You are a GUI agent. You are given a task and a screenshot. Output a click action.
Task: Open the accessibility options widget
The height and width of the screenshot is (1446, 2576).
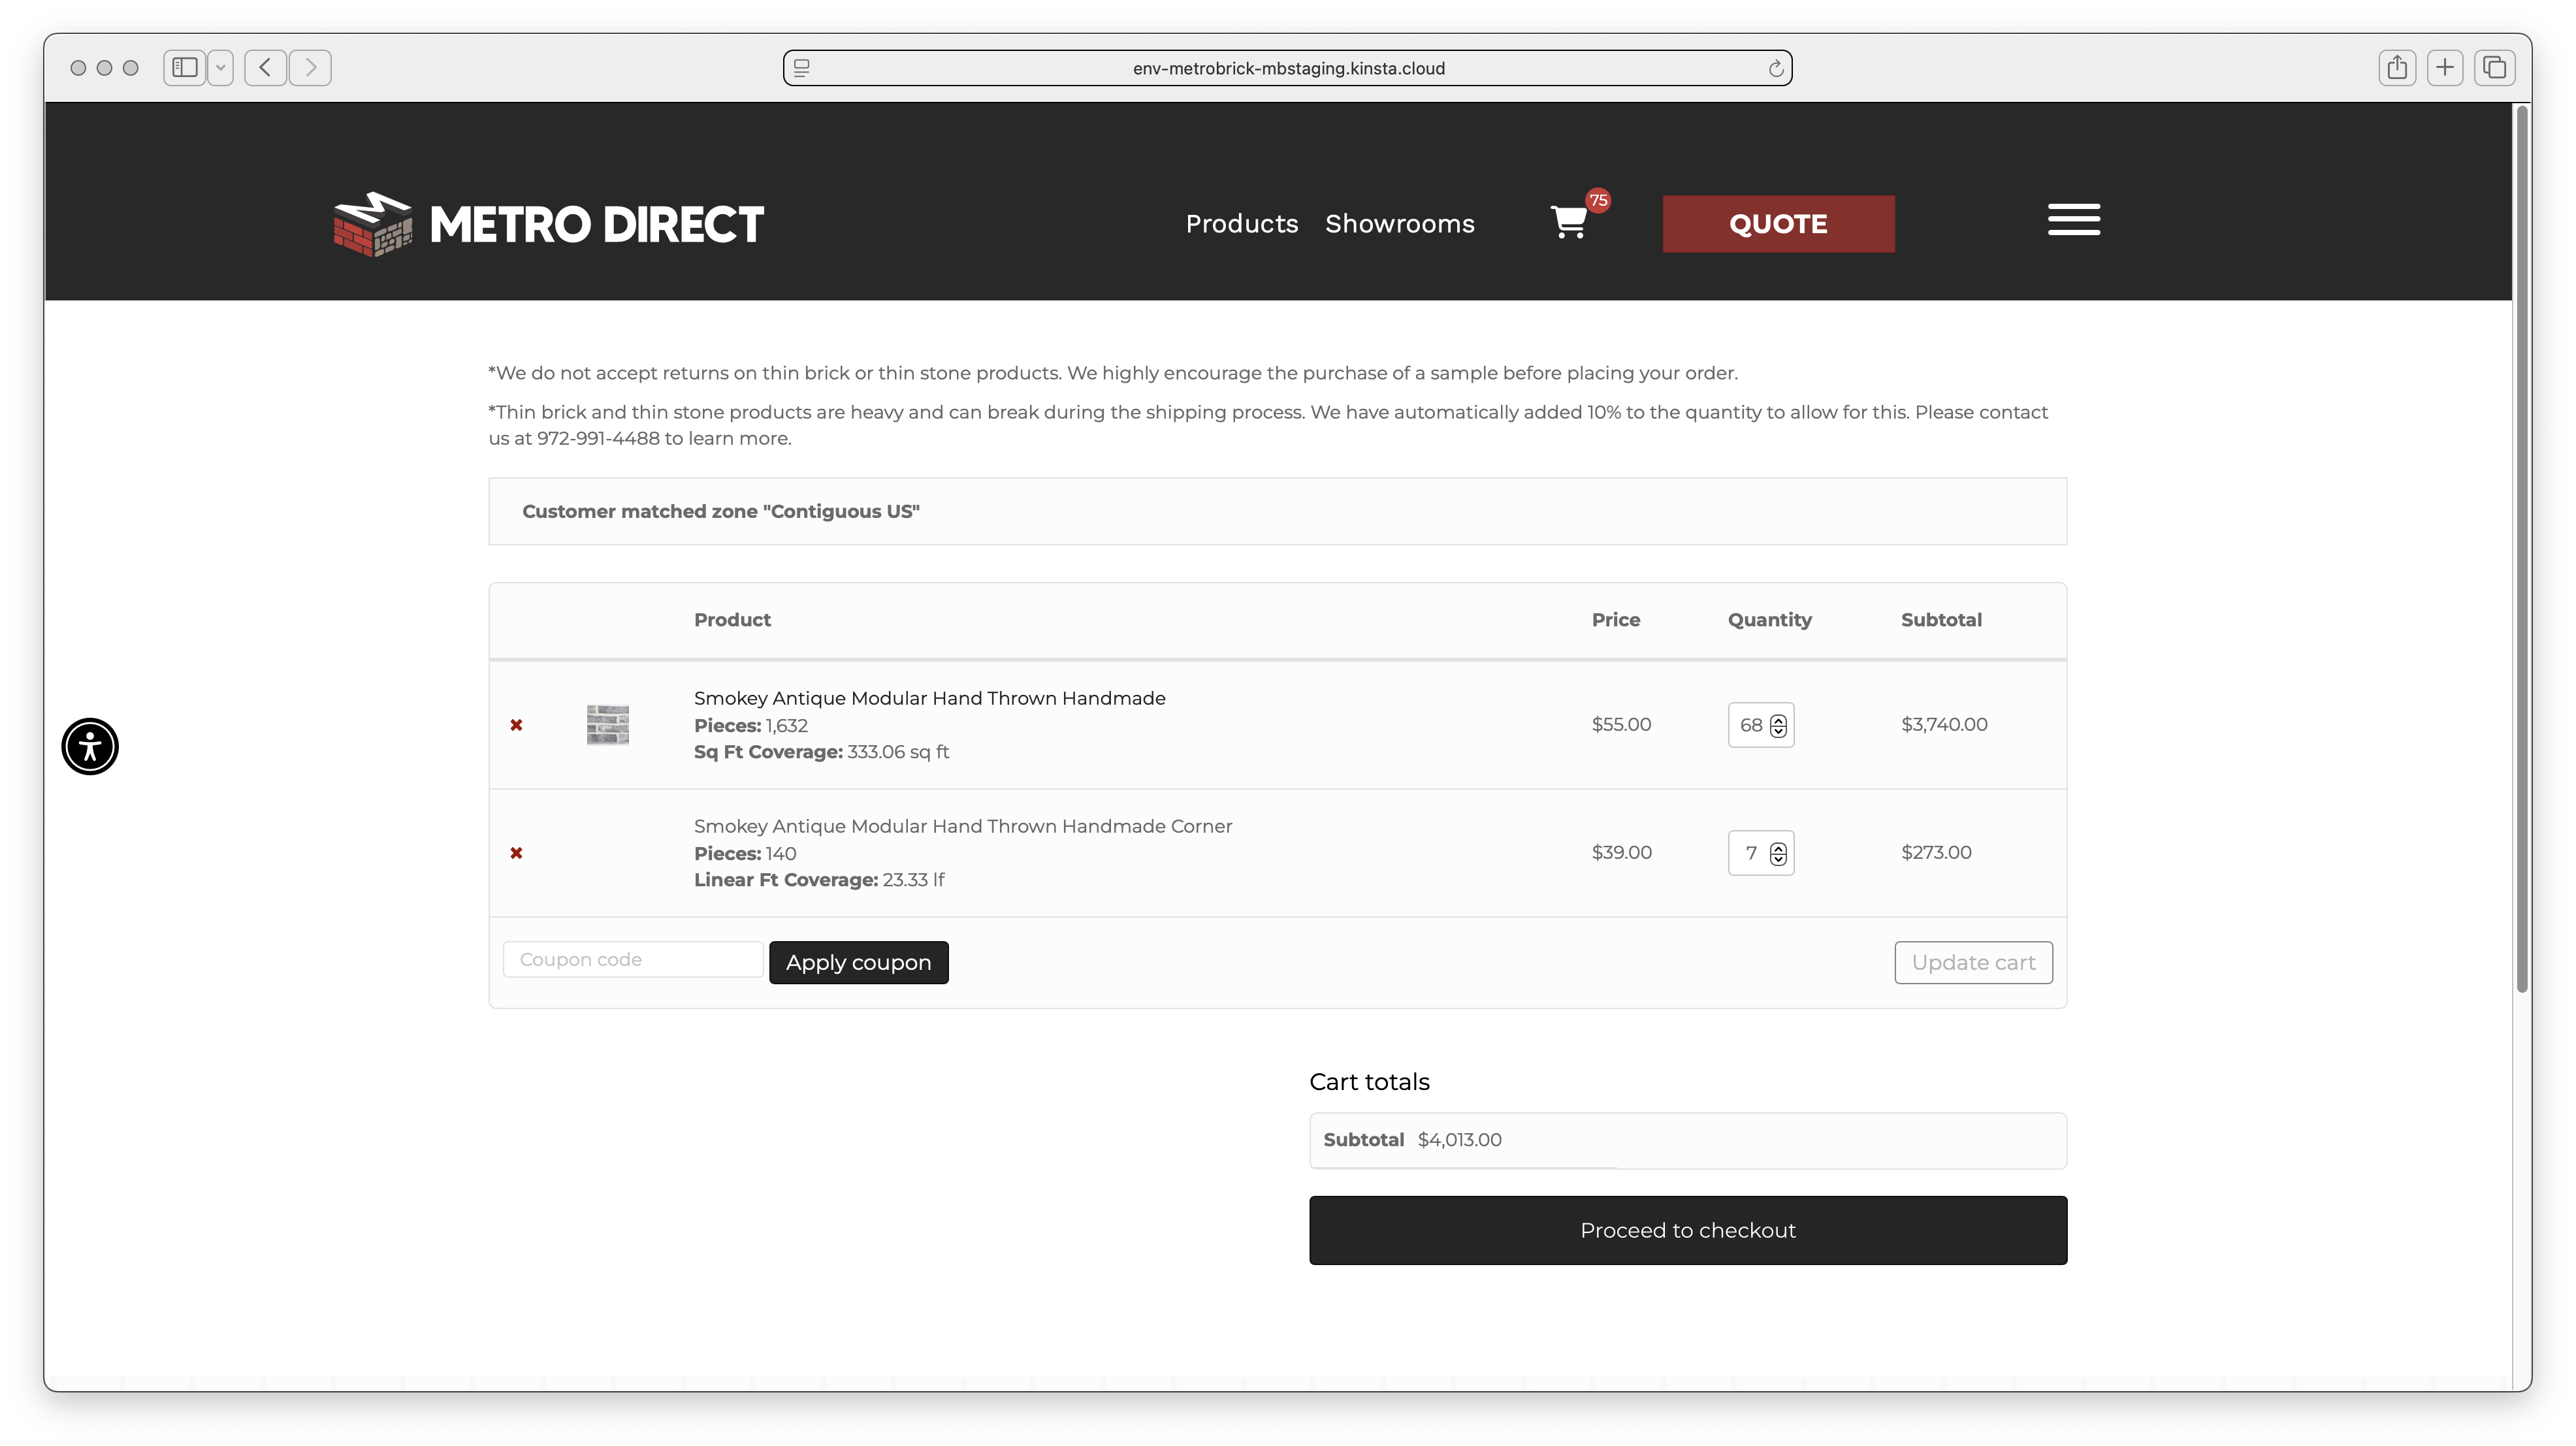click(x=89, y=746)
